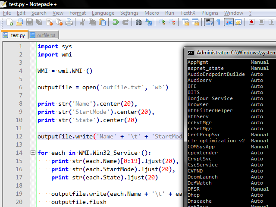
Task: Zoom out with the magnifier minus icon
Action: tap(172, 22)
